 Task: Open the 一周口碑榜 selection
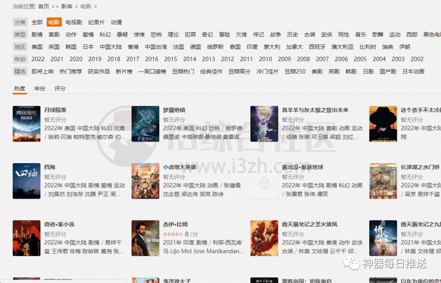(x=152, y=72)
